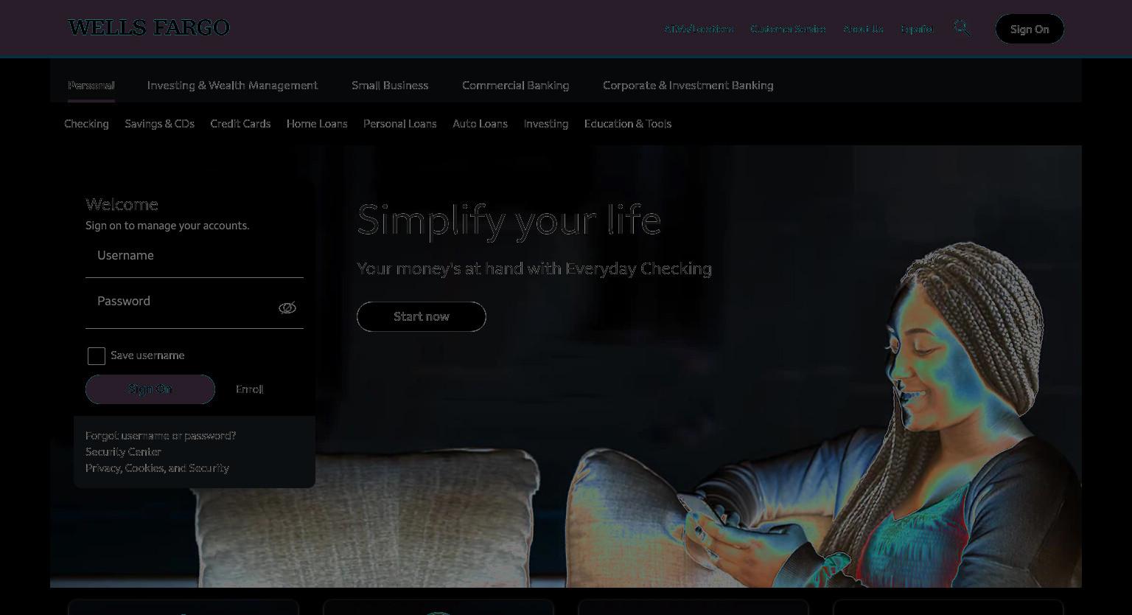
Task: Select the Small Business tab
Action: click(x=390, y=86)
